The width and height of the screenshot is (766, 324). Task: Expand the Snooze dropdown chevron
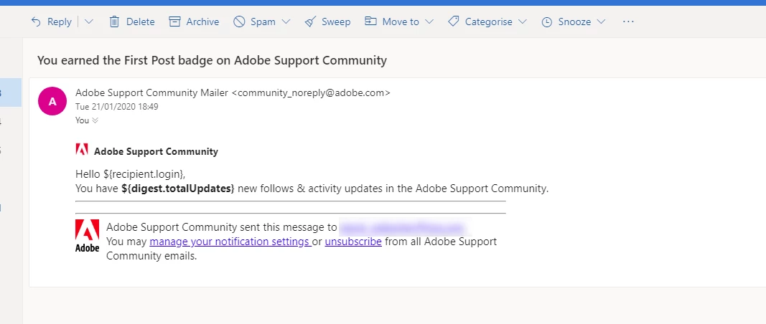pyautogui.click(x=601, y=22)
